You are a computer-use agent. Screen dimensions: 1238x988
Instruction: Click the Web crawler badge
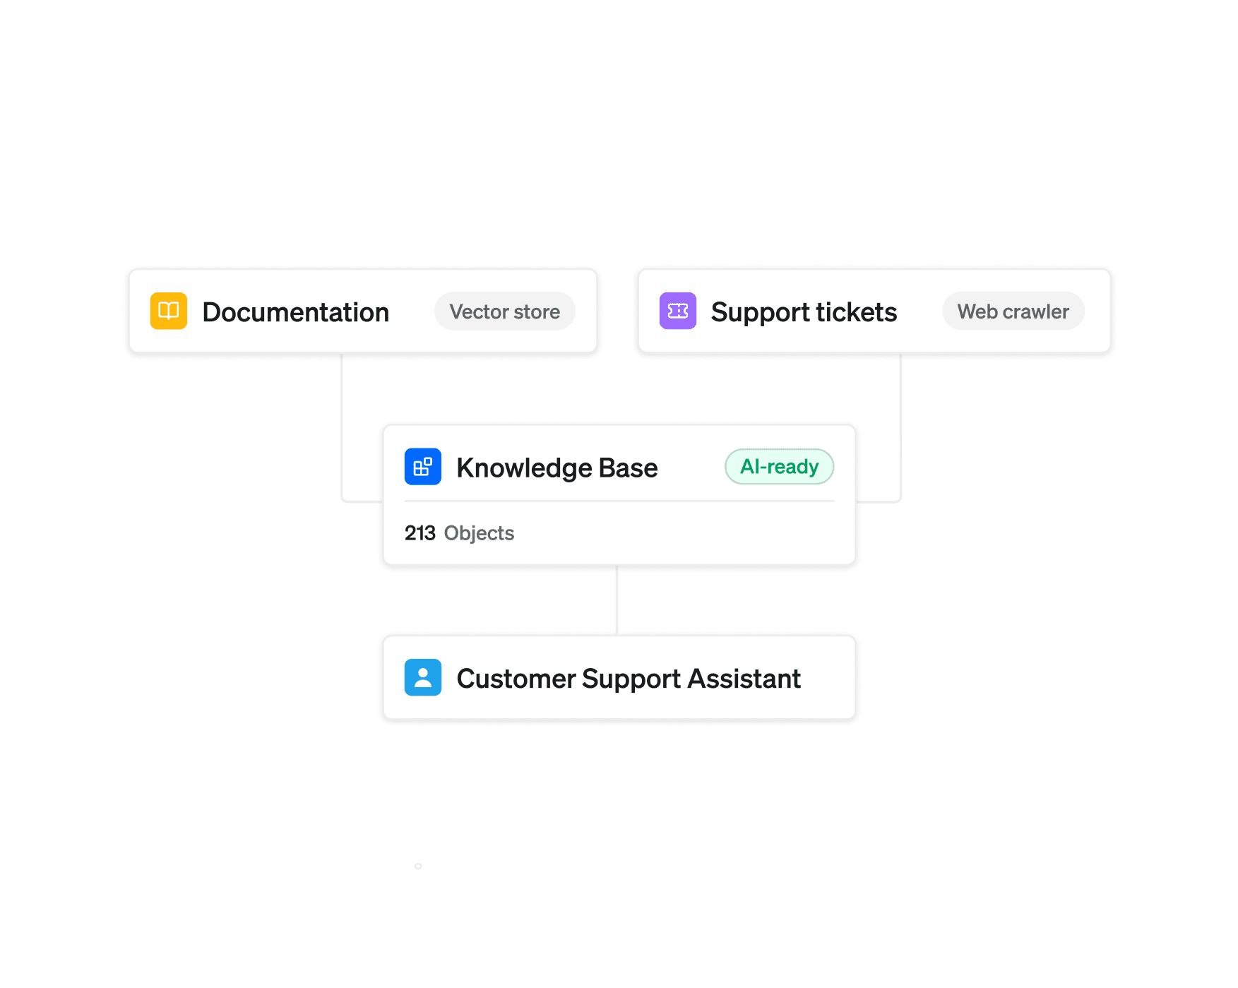[1013, 311]
